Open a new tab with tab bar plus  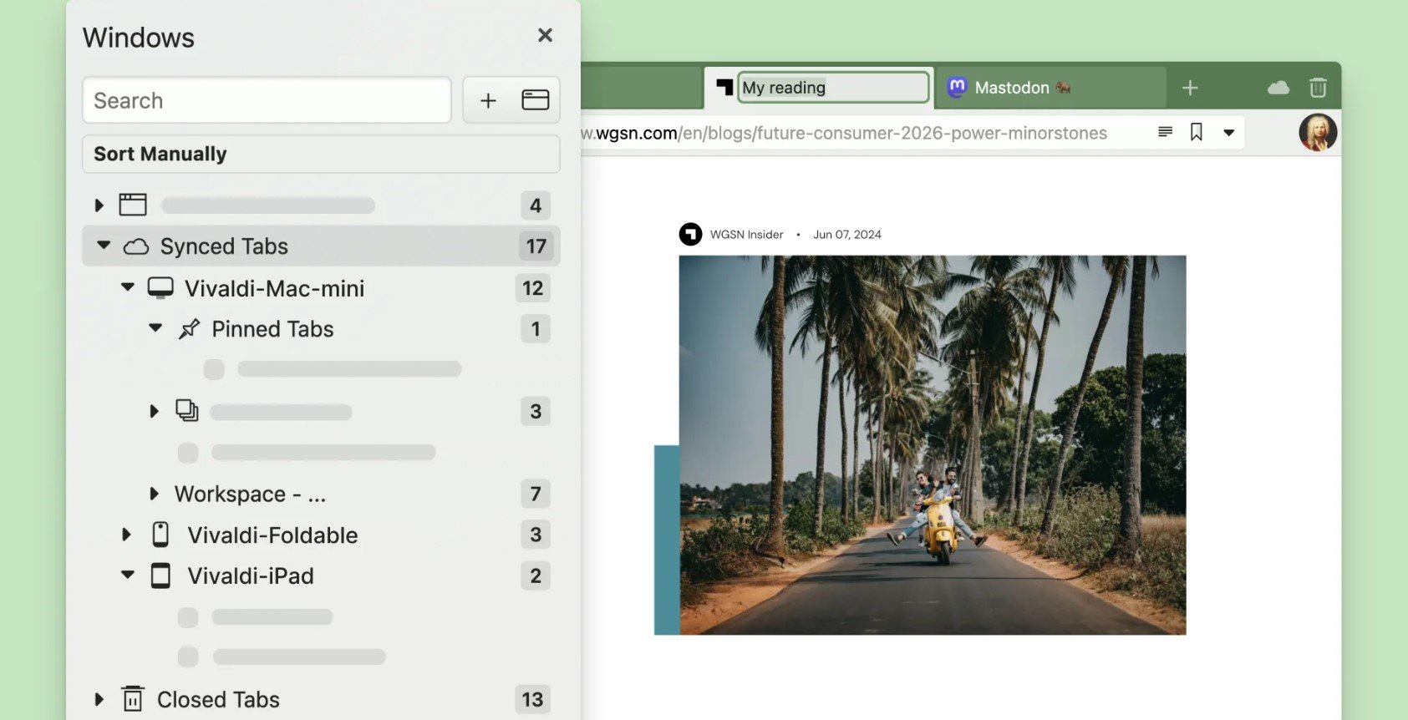(x=1190, y=88)
